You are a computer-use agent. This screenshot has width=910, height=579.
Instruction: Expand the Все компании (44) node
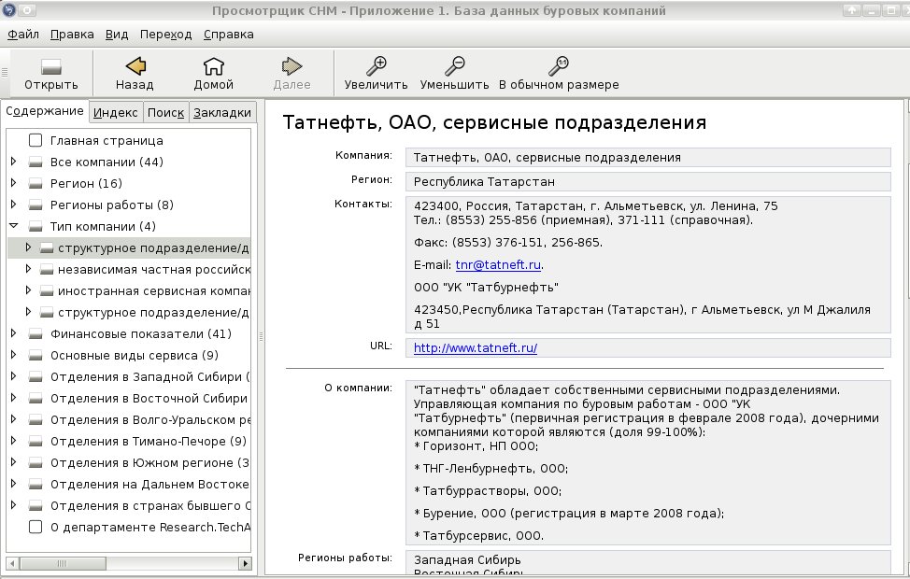13,162
